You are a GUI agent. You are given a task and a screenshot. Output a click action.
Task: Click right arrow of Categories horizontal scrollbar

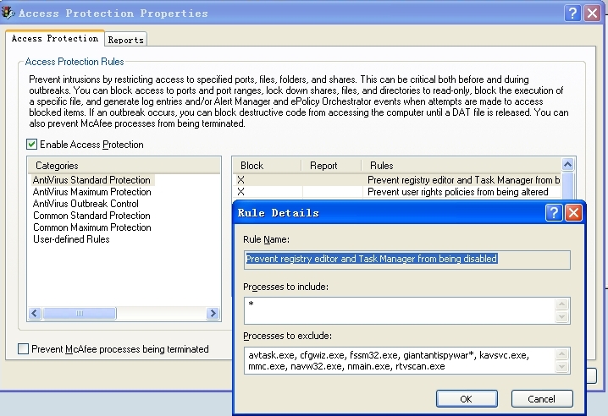coord(214,314)
